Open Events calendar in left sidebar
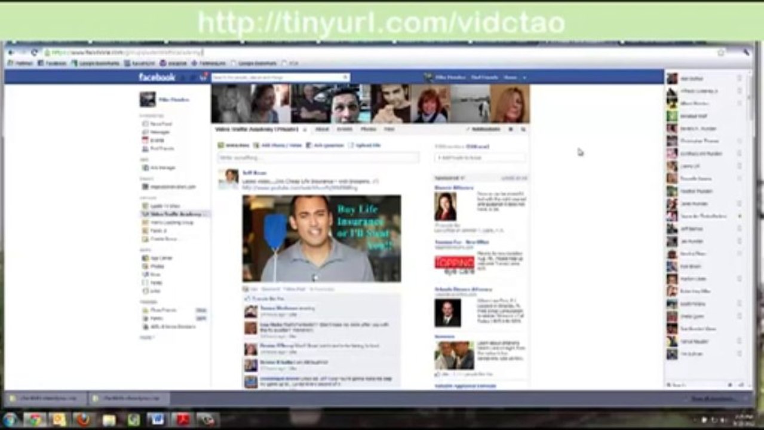The height and width of the screenshot is (430, 764). tap(154, 140)
